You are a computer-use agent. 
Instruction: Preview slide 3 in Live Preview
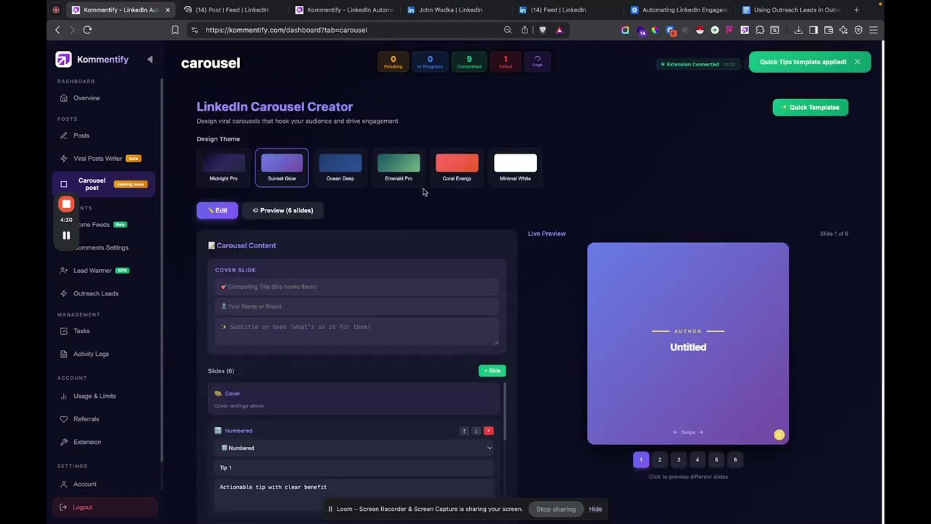coord(679,460)
